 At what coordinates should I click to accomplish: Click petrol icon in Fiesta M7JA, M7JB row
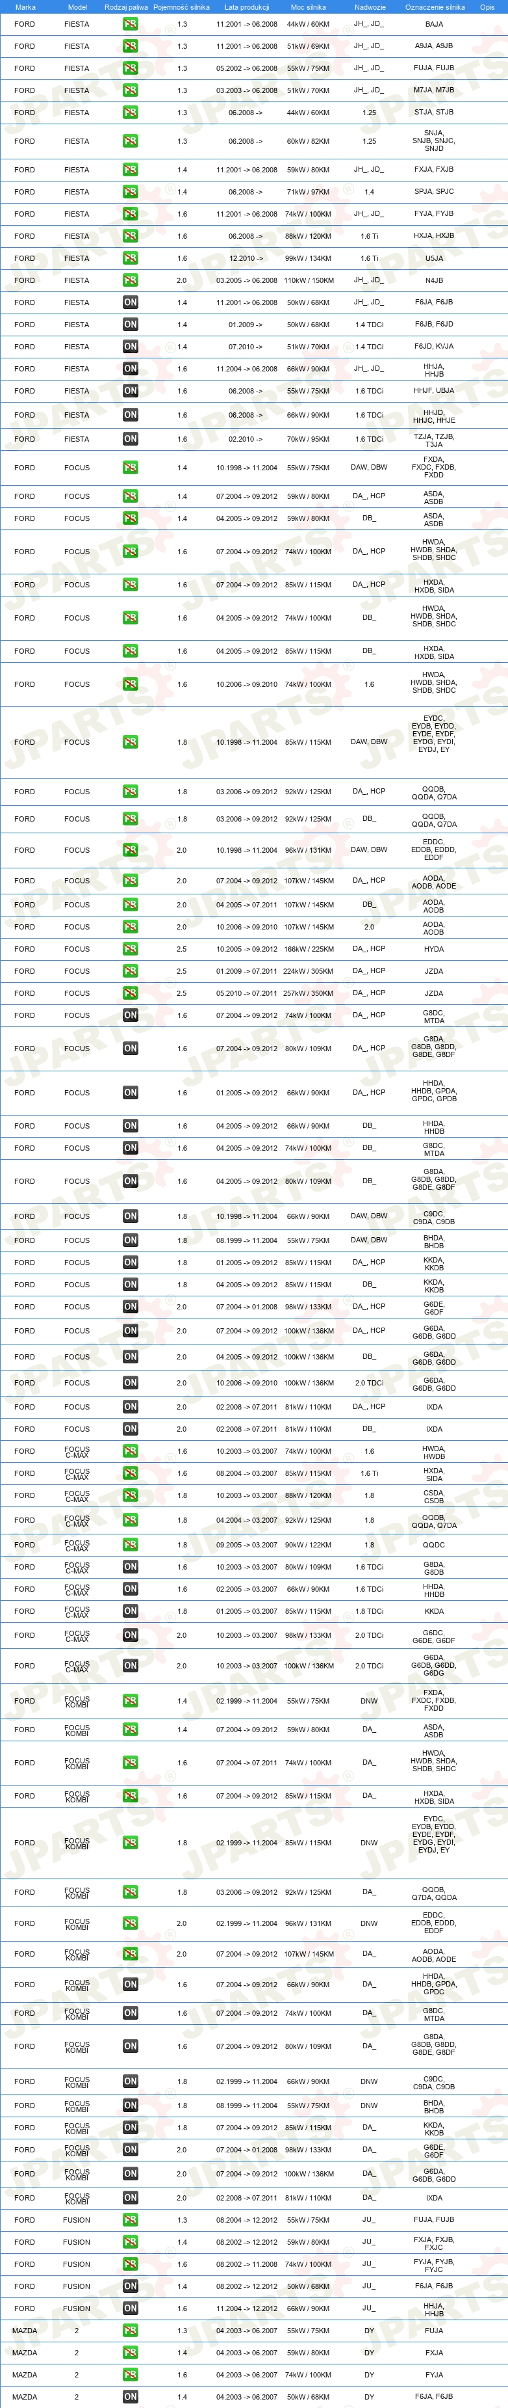click(130, 90)
